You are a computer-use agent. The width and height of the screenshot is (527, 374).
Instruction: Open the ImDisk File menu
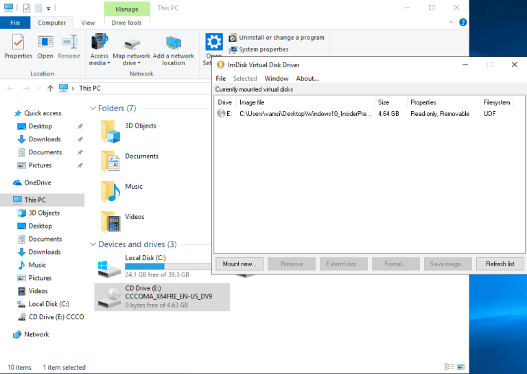coord(220,79)
